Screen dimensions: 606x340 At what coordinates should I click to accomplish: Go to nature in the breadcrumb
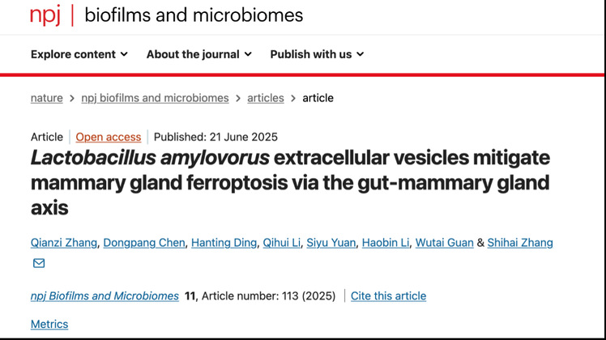point(46,98)
